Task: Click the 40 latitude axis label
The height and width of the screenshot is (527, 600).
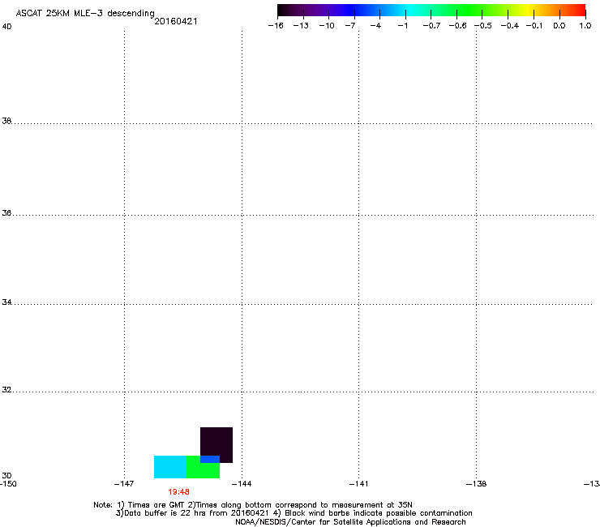Action: click(x=6, y=27)
